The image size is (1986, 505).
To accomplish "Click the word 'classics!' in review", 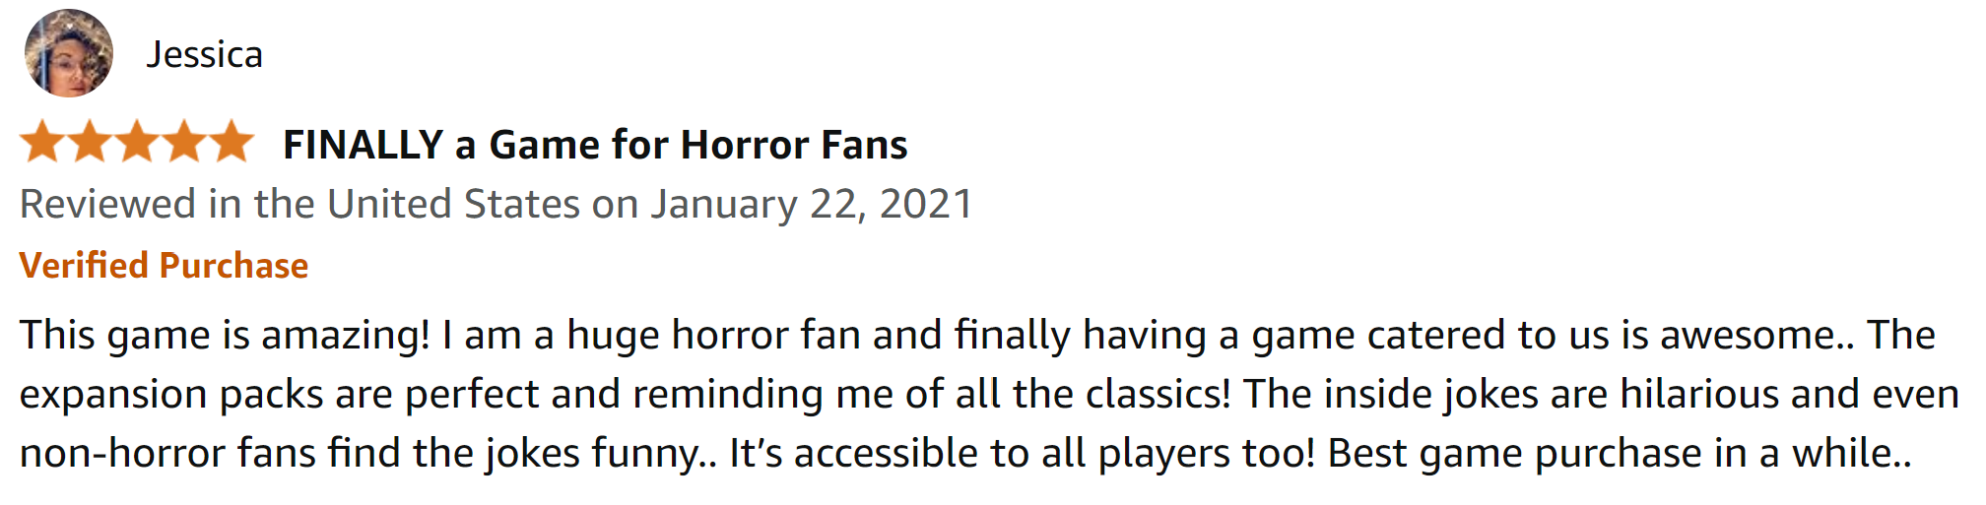I will click(1158, 395).
